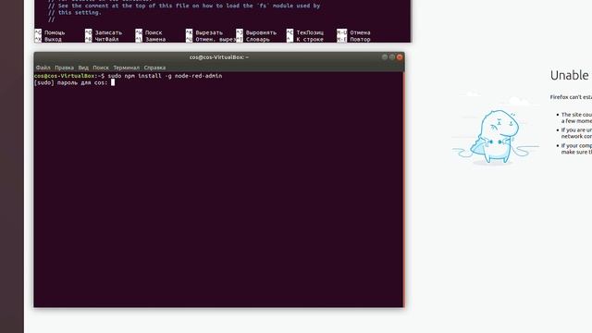Viewport: 592px width, 333px height.
Task: Click the ЧитФайл shortcut in nano
Action: click(102, 39)
